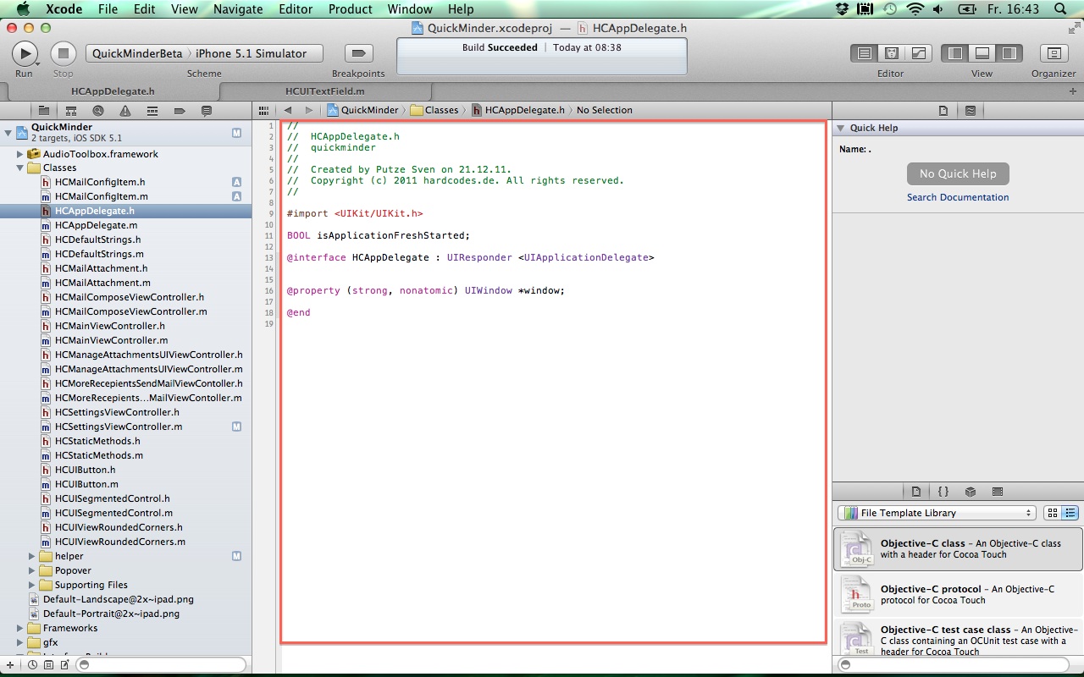1084x677 pixels.
Task: Show the Media library
Action: pos(998,492)
